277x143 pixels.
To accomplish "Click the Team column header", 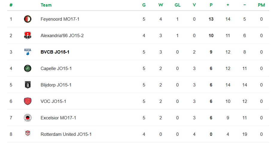I will 46,5.
